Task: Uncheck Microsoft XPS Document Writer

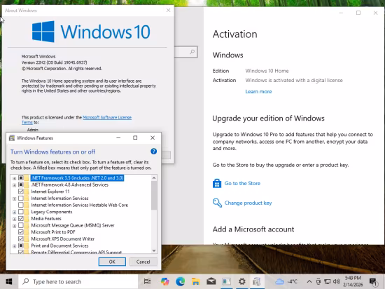Action: [x=21, y=238]
